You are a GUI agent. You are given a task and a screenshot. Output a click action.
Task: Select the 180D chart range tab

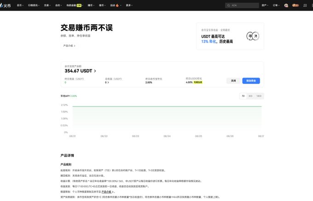pyautogui.click(x=259, y=96)
